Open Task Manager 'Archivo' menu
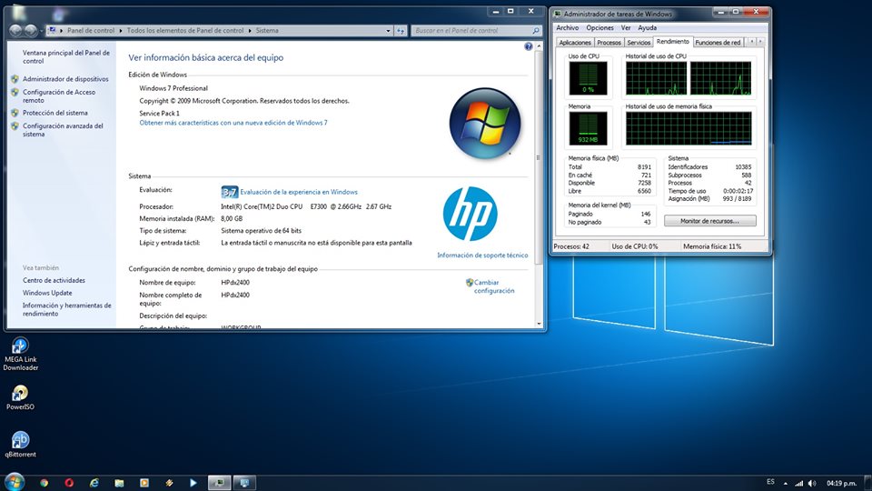This screenshot has width=872, height=491. [567, 28]
